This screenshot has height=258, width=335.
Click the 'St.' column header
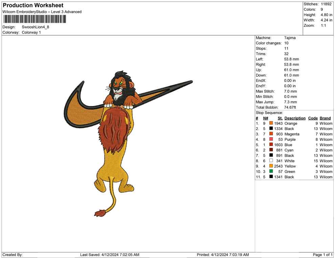(x=280, y=118)
